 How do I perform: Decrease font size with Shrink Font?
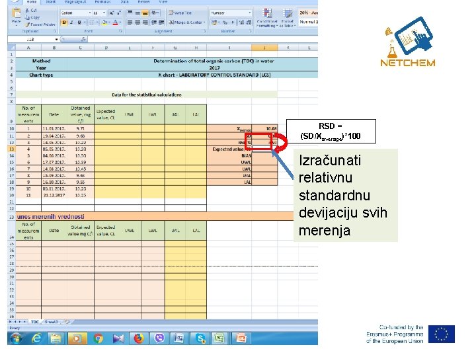119,13
